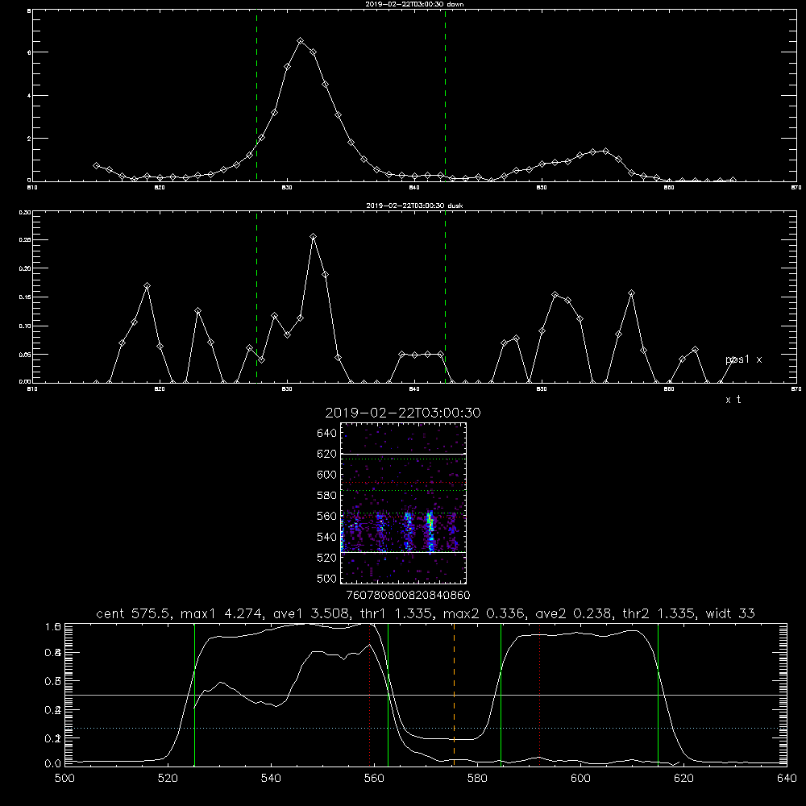Click the '2019-02-22T03:00:30 dawn' plot title
This screenshot has width=806, height=806.
(x=414, y=3)
